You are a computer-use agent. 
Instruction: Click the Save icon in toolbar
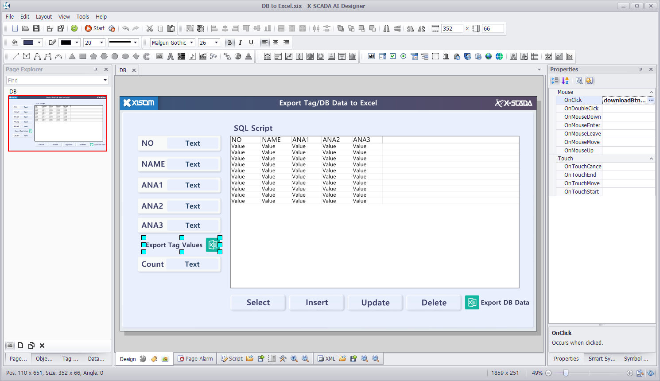tap(36, 28)
